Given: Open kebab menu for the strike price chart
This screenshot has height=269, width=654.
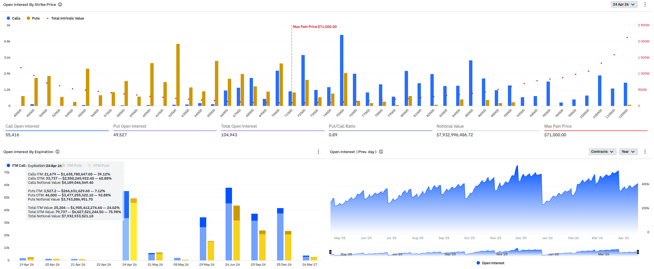Looking at the screenshot, I should click(645, 4).
